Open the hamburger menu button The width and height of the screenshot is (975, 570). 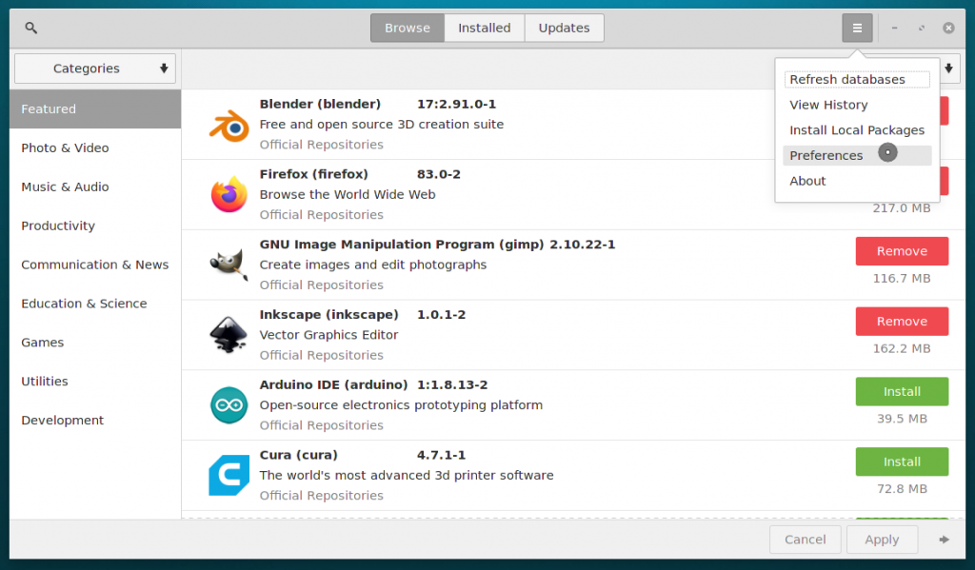(x=857, y=28)
